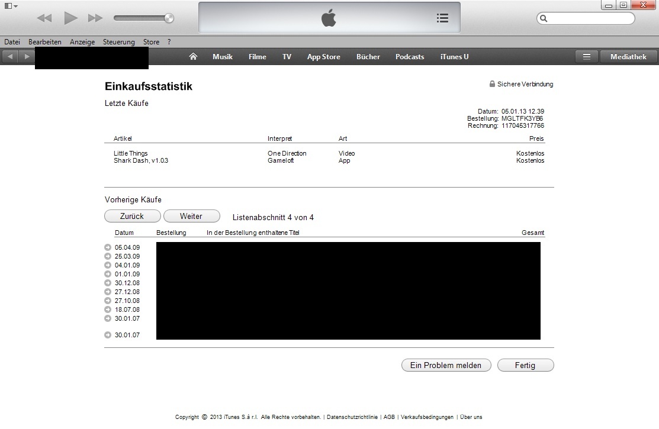Viewport: 659px width, 429px height.
Task: Click the Preis column header
Action: pos(536,138)
